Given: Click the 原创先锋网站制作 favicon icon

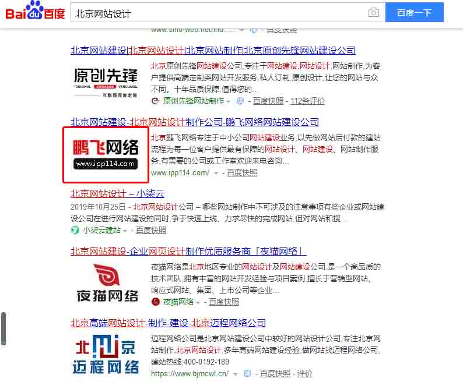Looking at the screenshot, I should [155, 101].
